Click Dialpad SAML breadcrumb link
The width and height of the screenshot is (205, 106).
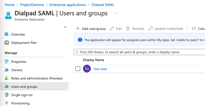(x=103, y=5)
